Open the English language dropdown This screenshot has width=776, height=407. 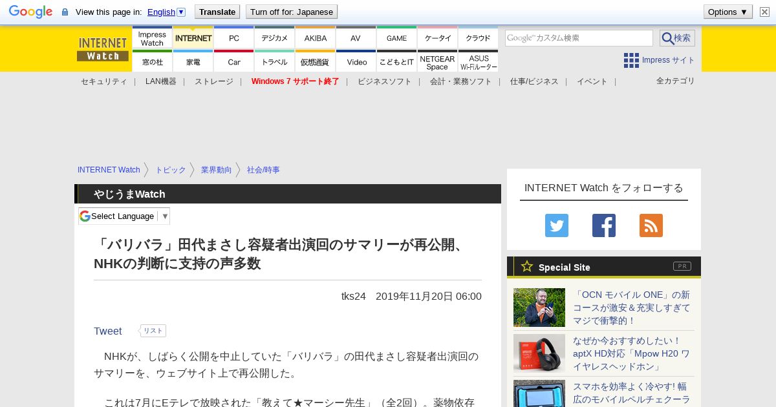click(166, 12)
